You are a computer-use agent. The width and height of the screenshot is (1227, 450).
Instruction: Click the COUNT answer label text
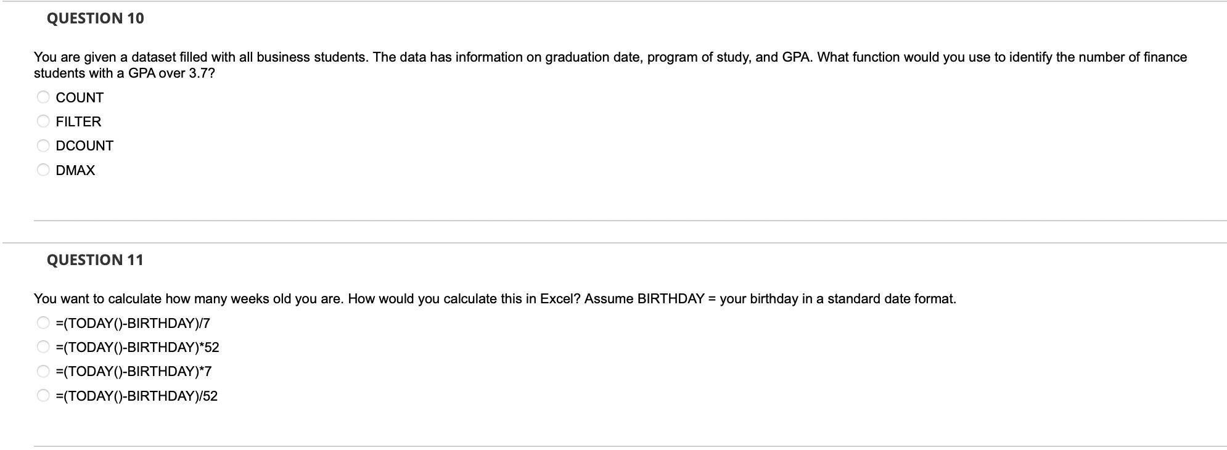[80, 98]
